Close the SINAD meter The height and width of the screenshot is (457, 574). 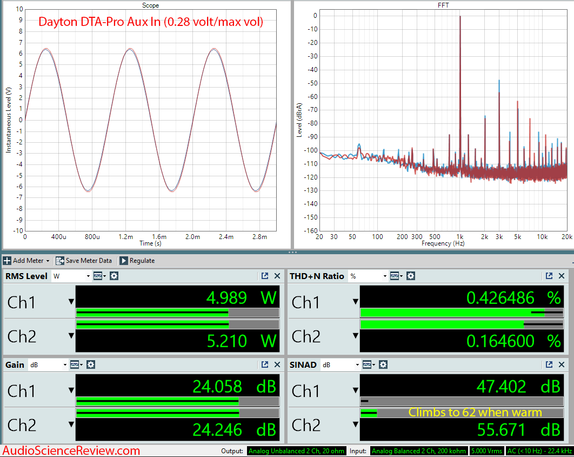point(561,365)
